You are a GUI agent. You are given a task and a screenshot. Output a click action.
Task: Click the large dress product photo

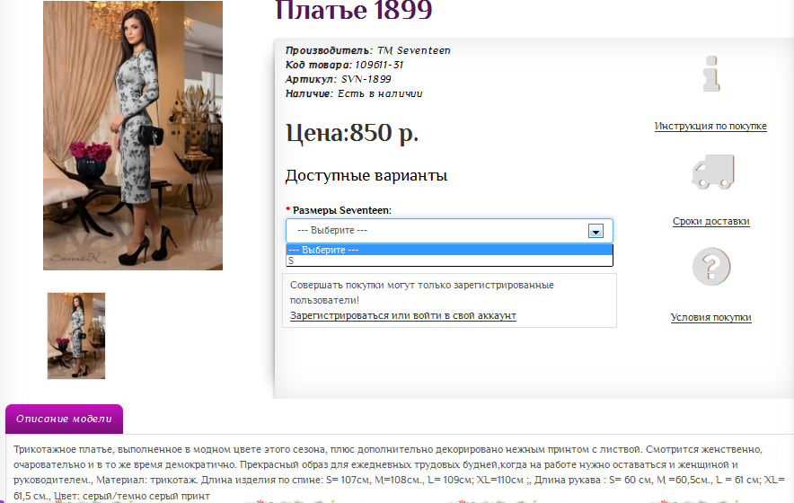[133, 136]
